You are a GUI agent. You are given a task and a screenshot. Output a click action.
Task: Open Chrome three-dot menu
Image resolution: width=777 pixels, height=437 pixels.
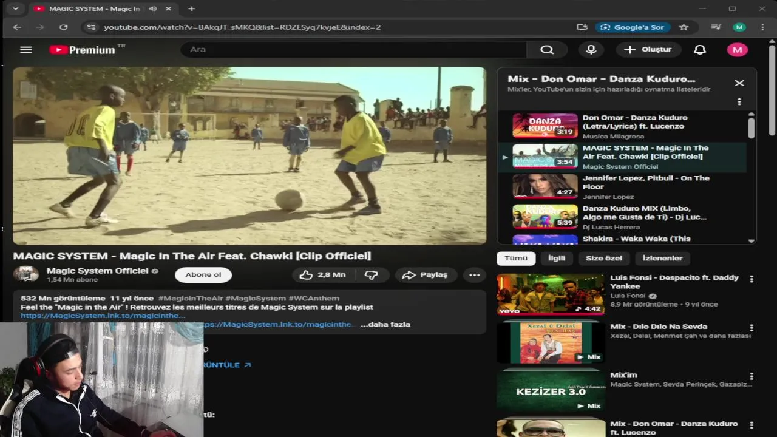pos(762,27)
